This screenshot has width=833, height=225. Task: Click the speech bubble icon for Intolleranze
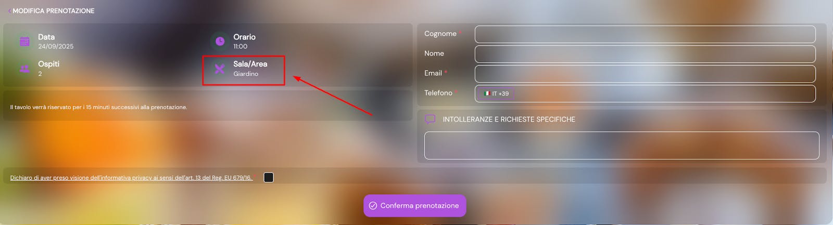[x=430, y=120]
